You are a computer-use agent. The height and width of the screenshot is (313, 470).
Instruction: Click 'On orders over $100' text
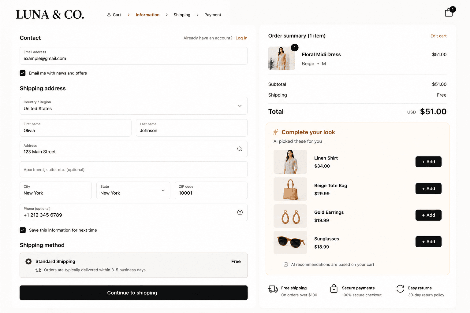pyautogui.click(x=299, y=295)
